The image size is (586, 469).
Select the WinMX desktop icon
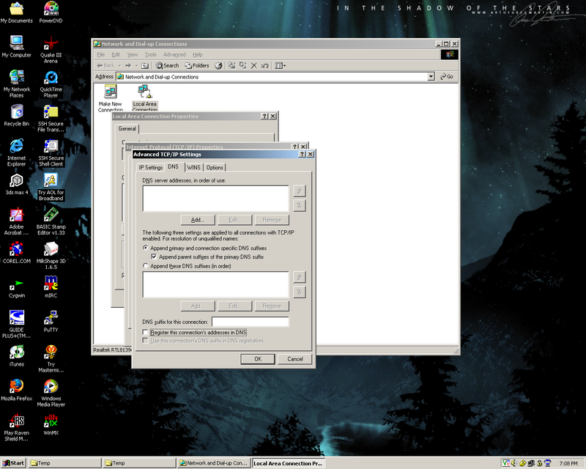click(51, 425)
